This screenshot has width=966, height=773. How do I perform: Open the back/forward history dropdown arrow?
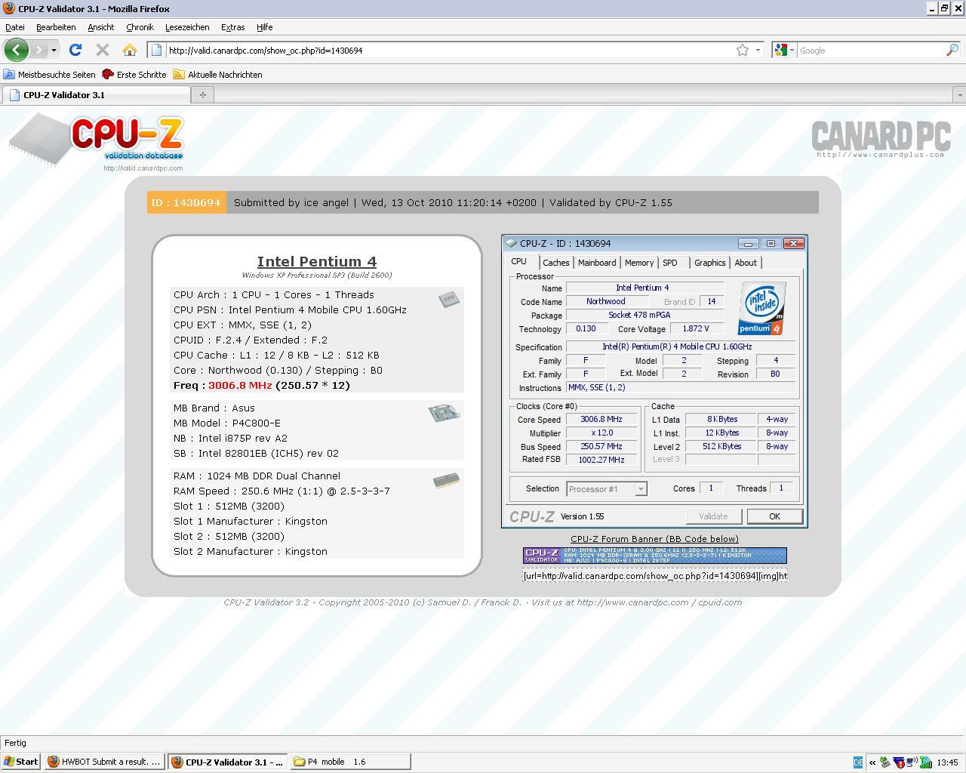coord(54,50)
